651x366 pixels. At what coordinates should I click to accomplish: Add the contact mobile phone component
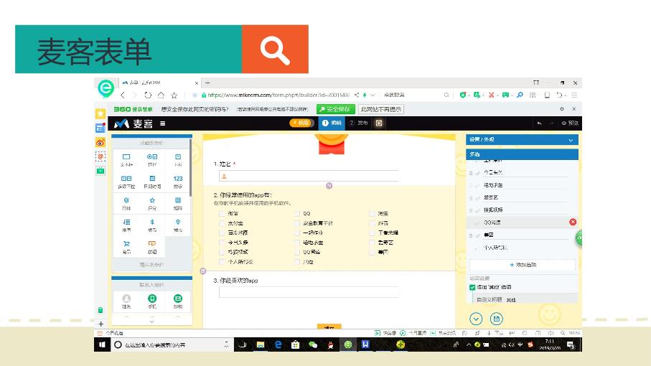152,301
